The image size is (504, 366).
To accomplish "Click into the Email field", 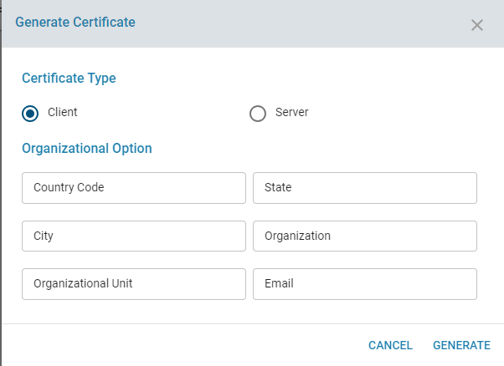I will coord(364,283).
